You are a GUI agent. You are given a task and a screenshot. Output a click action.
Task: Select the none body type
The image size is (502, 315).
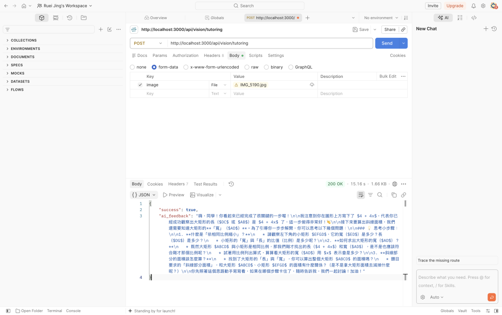tap(132, 67)
